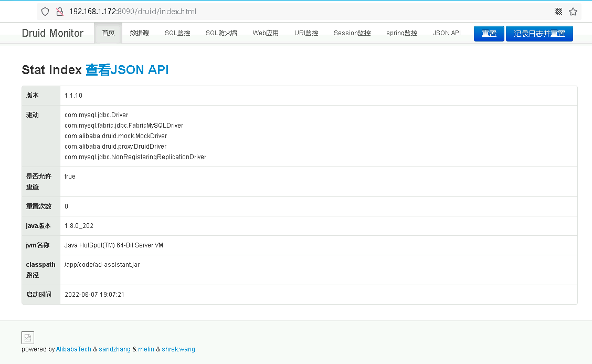Visit the AlibabaTech link
The height and width of the screenshot is (364, 592).
click(x=73, y=349)
